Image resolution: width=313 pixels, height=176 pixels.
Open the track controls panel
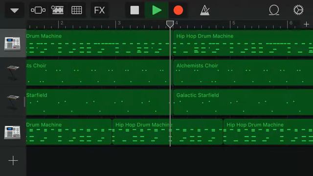(x=58, y=10)
